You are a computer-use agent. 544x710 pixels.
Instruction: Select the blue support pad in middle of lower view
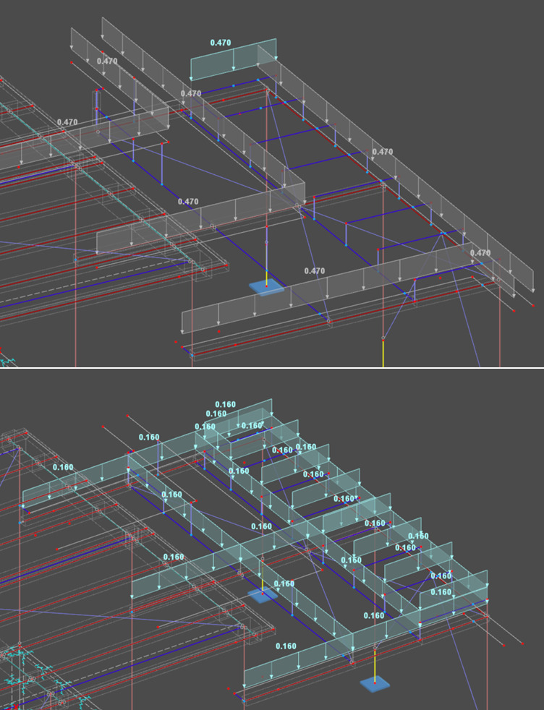click(260, 594)
